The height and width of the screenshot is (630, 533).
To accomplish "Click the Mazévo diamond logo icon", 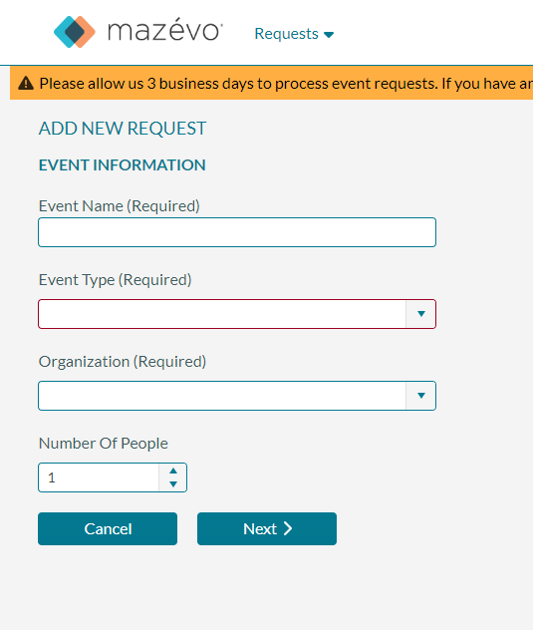I will [x=75, y=32].
